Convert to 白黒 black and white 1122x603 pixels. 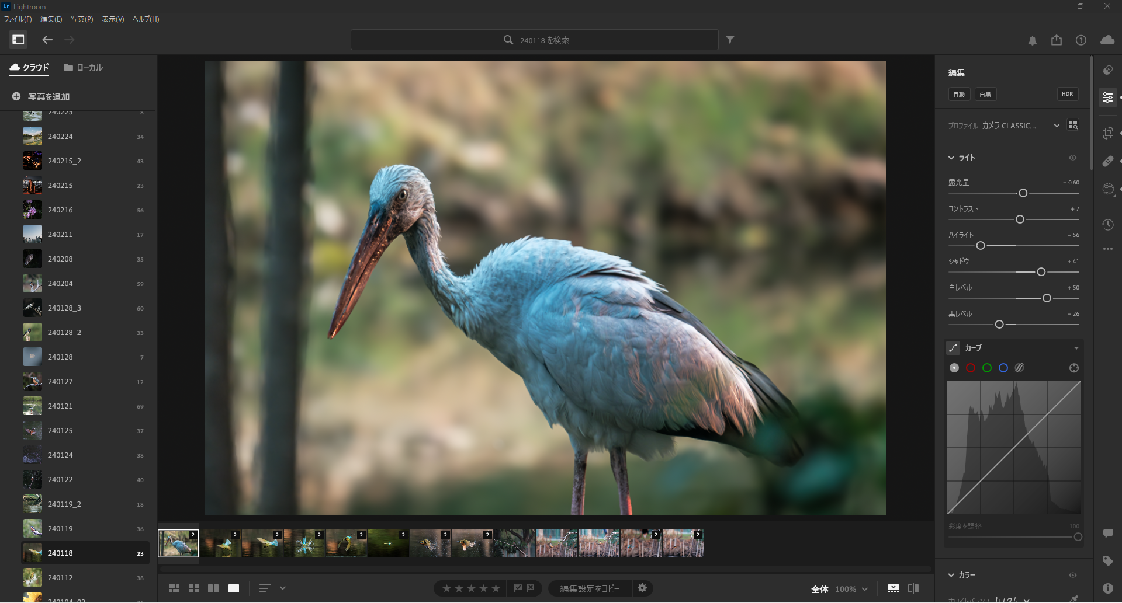click(x=985, y=94)
